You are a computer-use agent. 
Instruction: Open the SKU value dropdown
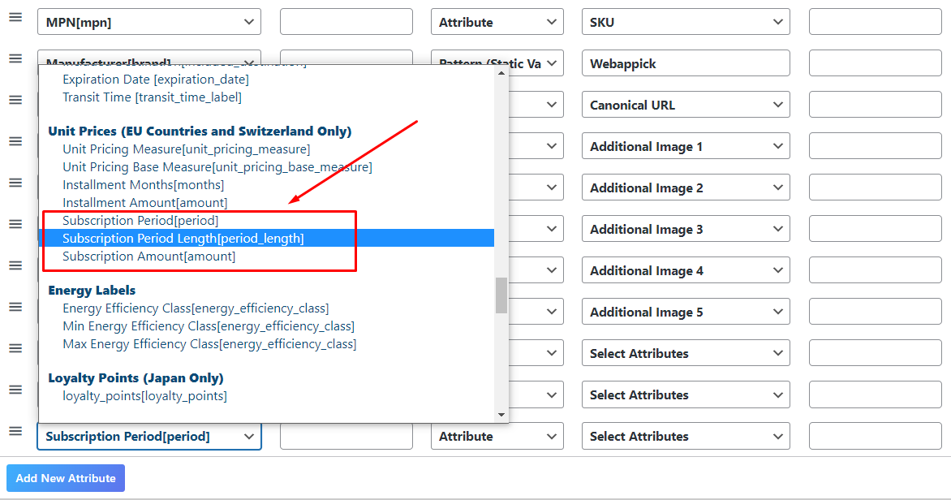[686, 23]
